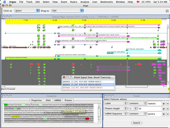
Task: Expand the Protein length attribute dropdown
Action: (115, 109)
